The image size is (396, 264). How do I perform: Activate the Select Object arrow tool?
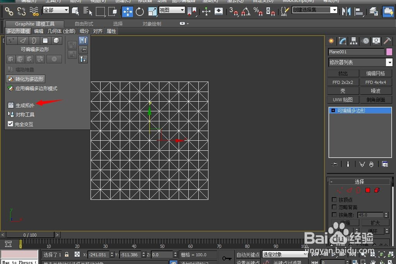[x=75, y=11]
